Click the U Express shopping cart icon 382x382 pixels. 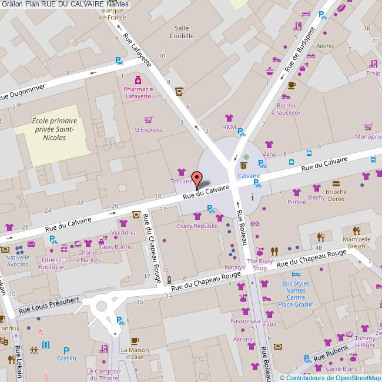[x=148, y=119]
